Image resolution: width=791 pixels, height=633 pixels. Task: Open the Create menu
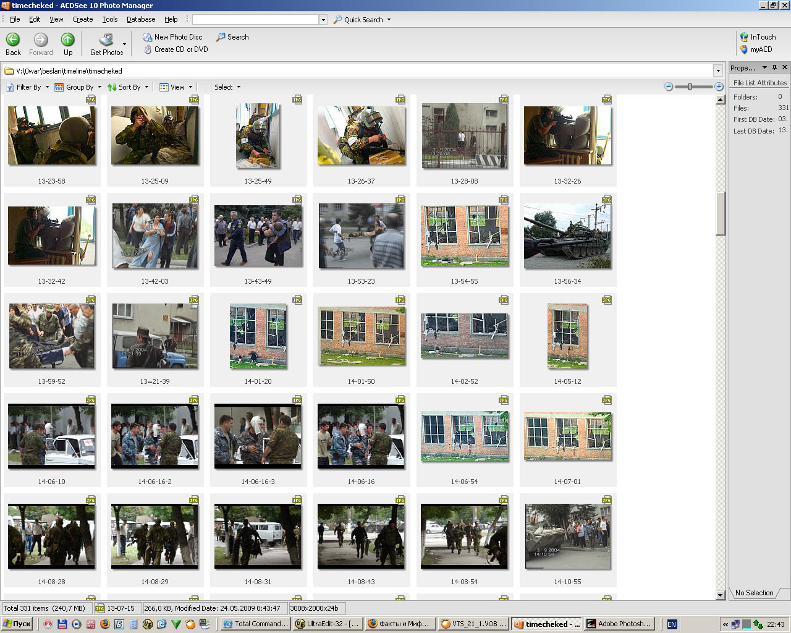82,19
